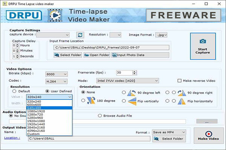Choose 320x240 from the resolution list
Screen dimensions: 226x150
pos(49,102)
